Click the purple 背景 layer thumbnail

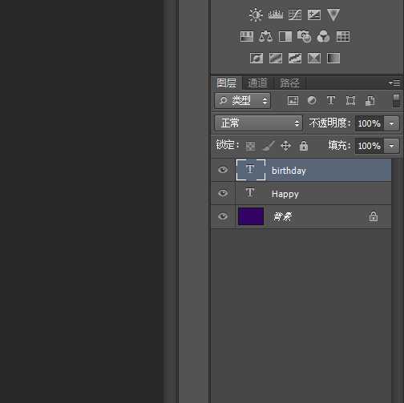[251, 216]
